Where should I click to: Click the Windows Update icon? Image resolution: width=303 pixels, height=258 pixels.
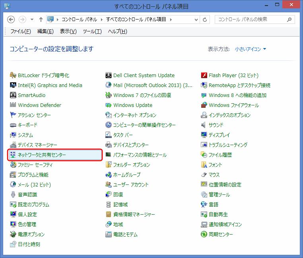(x=109, y=105)
